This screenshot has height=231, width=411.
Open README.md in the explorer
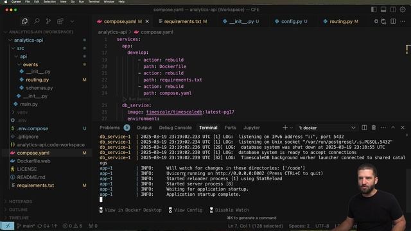click(x=31, y=177)
